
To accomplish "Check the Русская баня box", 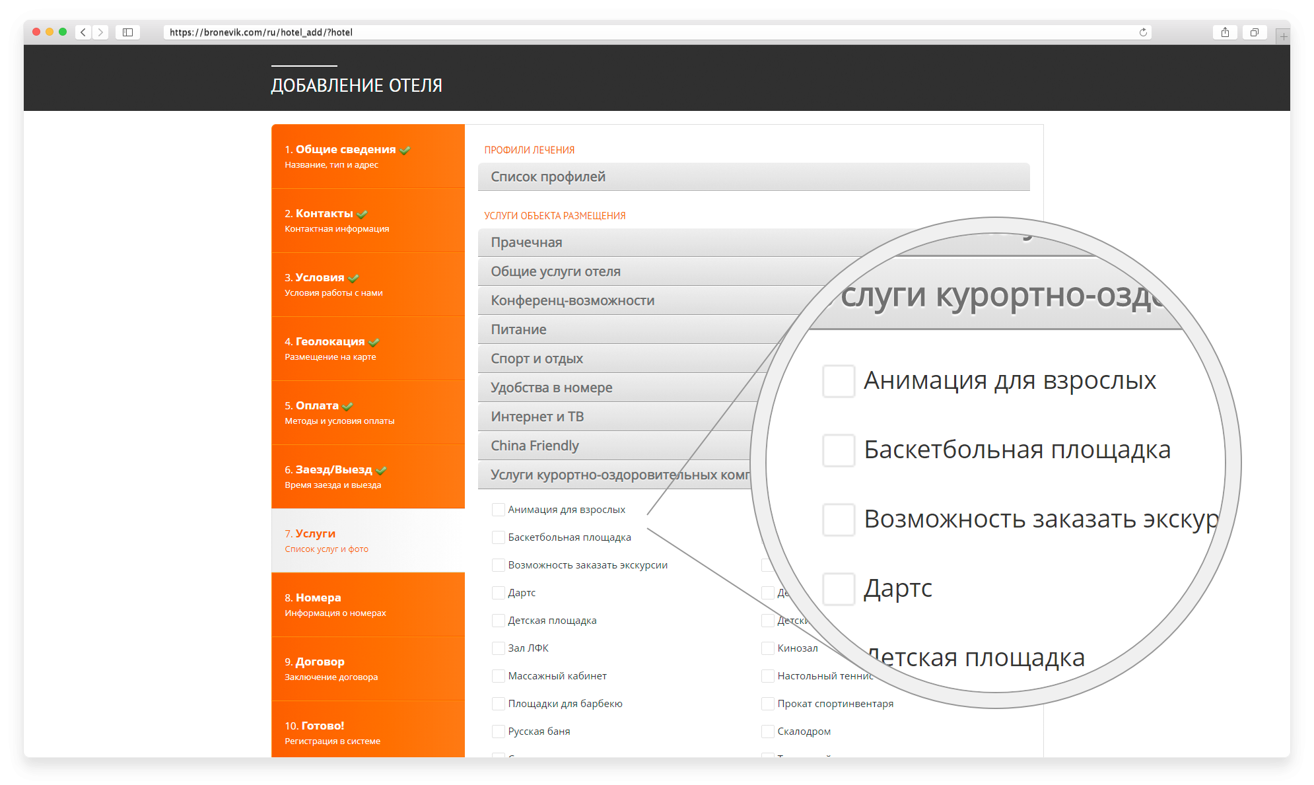I will 499,732.
